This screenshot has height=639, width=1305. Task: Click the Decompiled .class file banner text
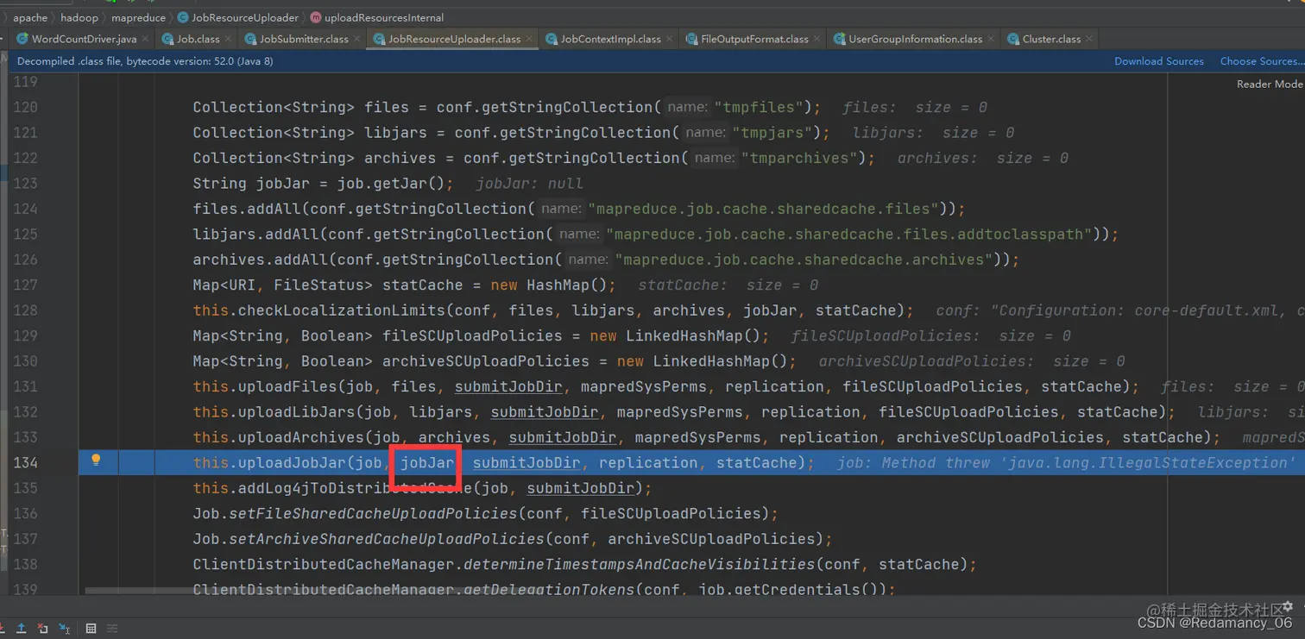coord(145,61)
